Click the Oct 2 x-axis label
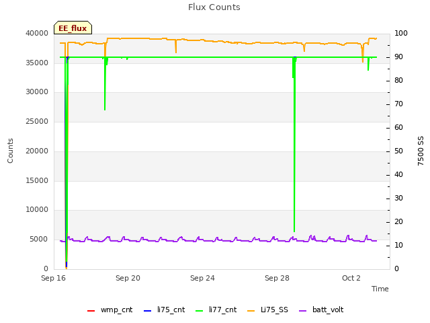This screenshot has width=430, height=323. [x=351, y=278]
